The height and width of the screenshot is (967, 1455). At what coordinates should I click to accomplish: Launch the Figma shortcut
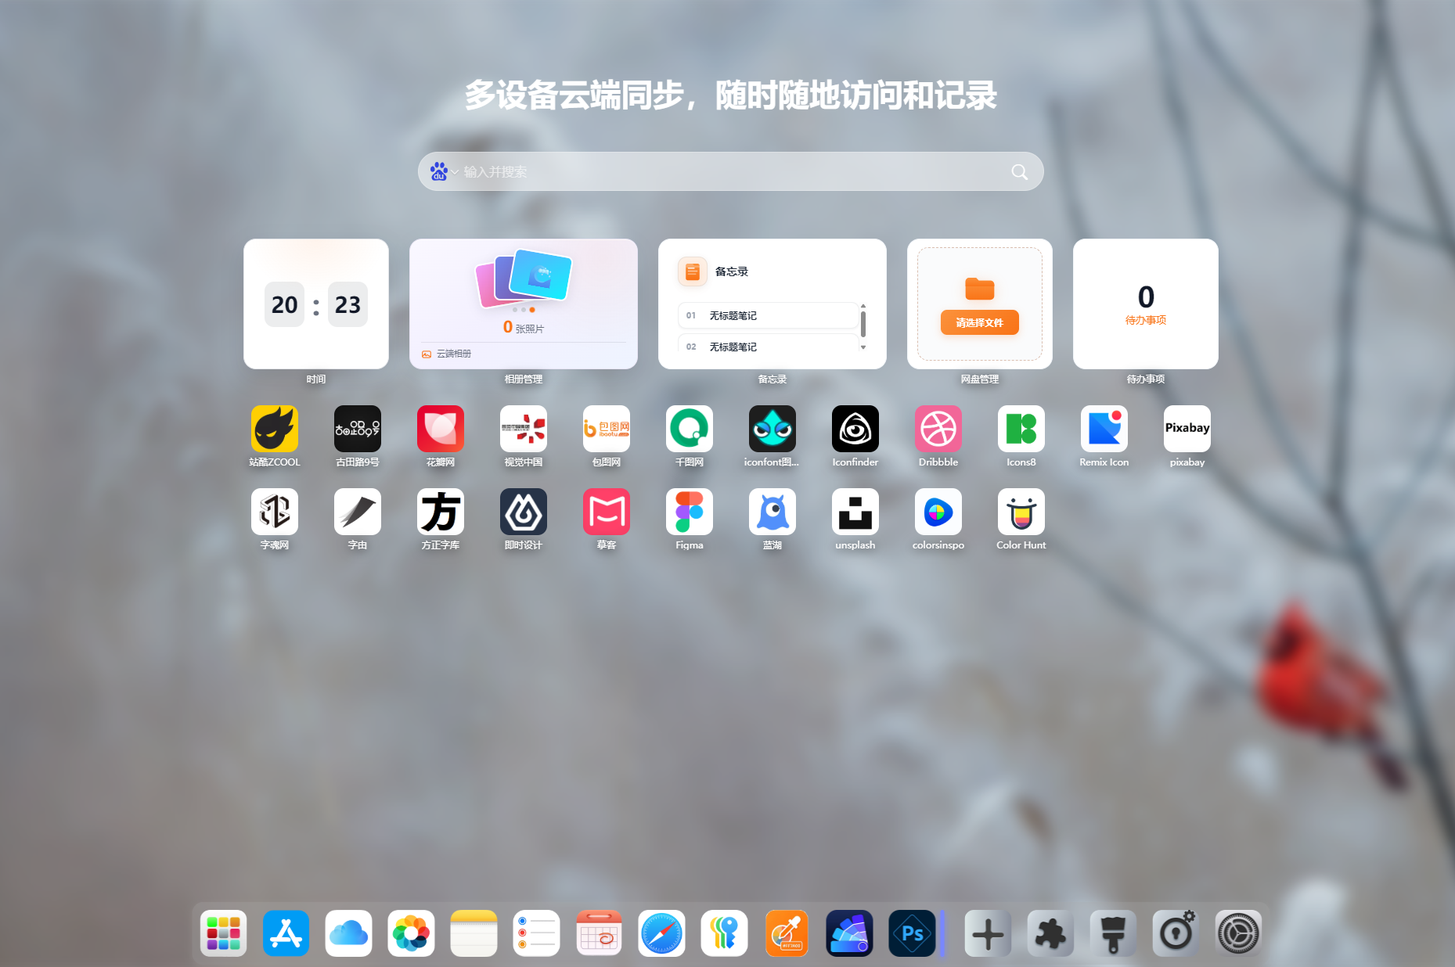tap(690, 512)
